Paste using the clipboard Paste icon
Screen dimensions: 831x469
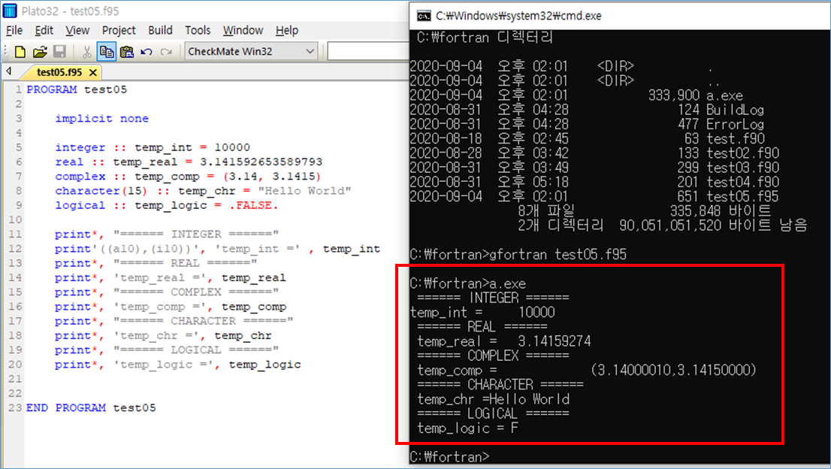pos(127,51)
